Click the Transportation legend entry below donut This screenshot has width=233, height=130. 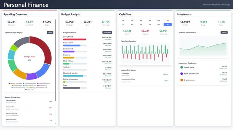click(x=29, y=83)
